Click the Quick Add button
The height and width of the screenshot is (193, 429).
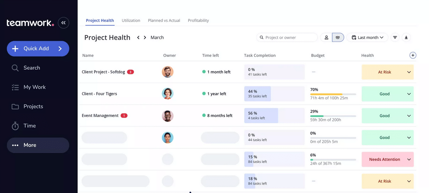(38, 49)
